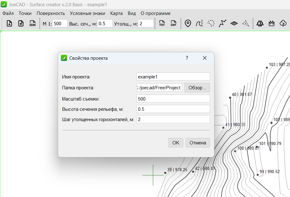Open the Файл menu
Image resolution: width=290 pixels, height=197 pixels.
(8, 13)
